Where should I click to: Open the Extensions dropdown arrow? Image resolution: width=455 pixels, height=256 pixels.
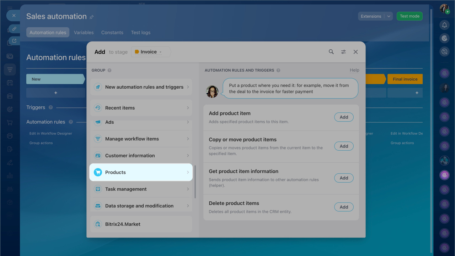[389, 16]
